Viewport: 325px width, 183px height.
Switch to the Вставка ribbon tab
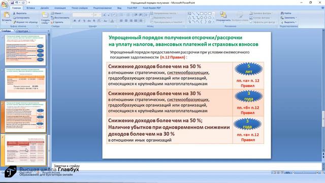tap(30, 8)
